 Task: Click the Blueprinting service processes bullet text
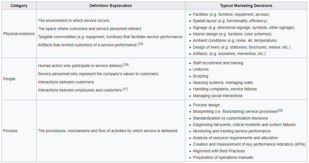[235, 112]
